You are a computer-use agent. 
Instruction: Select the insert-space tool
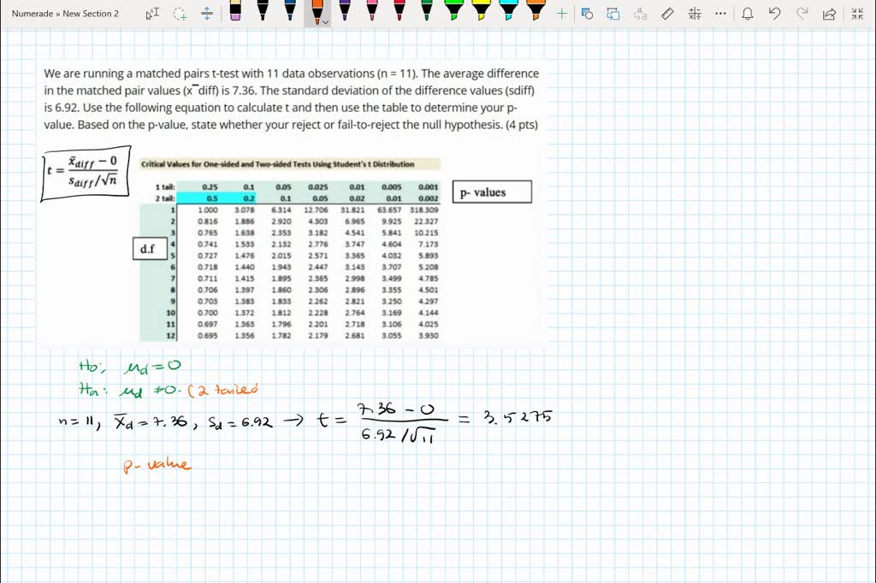[206, 13]
